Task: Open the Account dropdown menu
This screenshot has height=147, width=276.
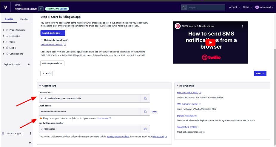Action: coord(235,7)
